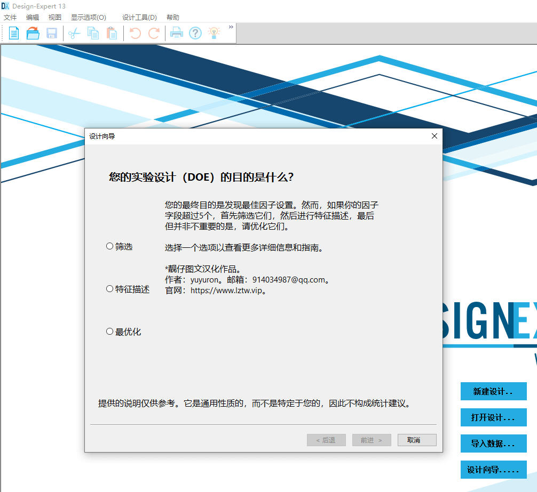Click the https://www.lztw.vip website text

pyautogui.click(x=226, y=291)
